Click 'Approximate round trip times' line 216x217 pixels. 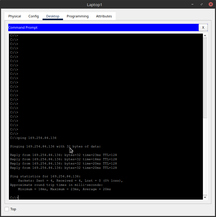[56, 185]
